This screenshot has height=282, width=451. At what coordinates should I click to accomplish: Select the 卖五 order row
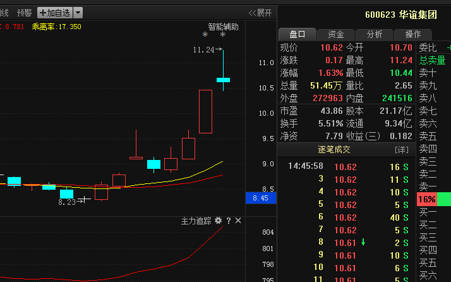[434, 136]
